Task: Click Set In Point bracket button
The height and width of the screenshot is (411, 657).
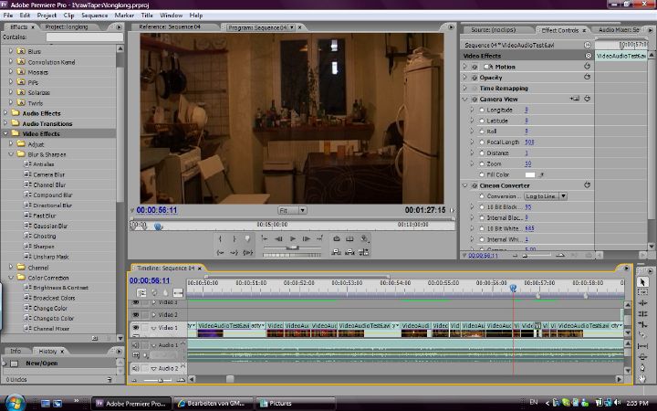Action: pyautogui.click(x=220, y=238)
